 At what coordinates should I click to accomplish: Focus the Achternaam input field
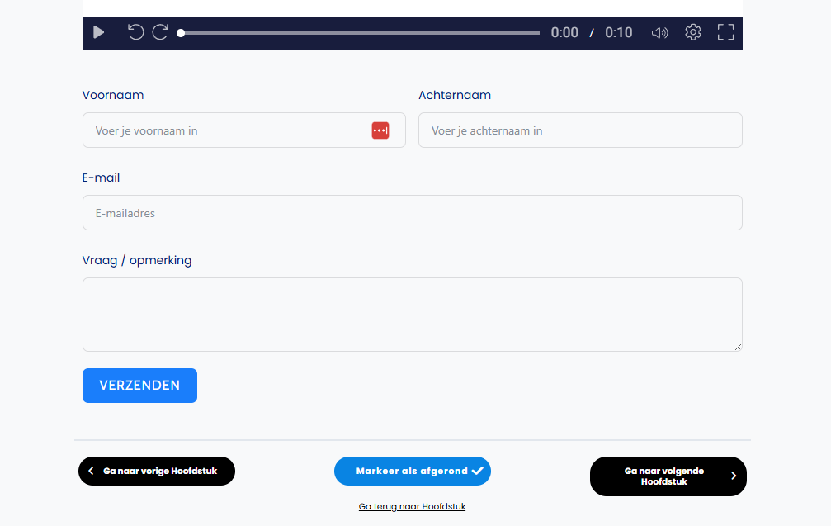tap(580, 130)
